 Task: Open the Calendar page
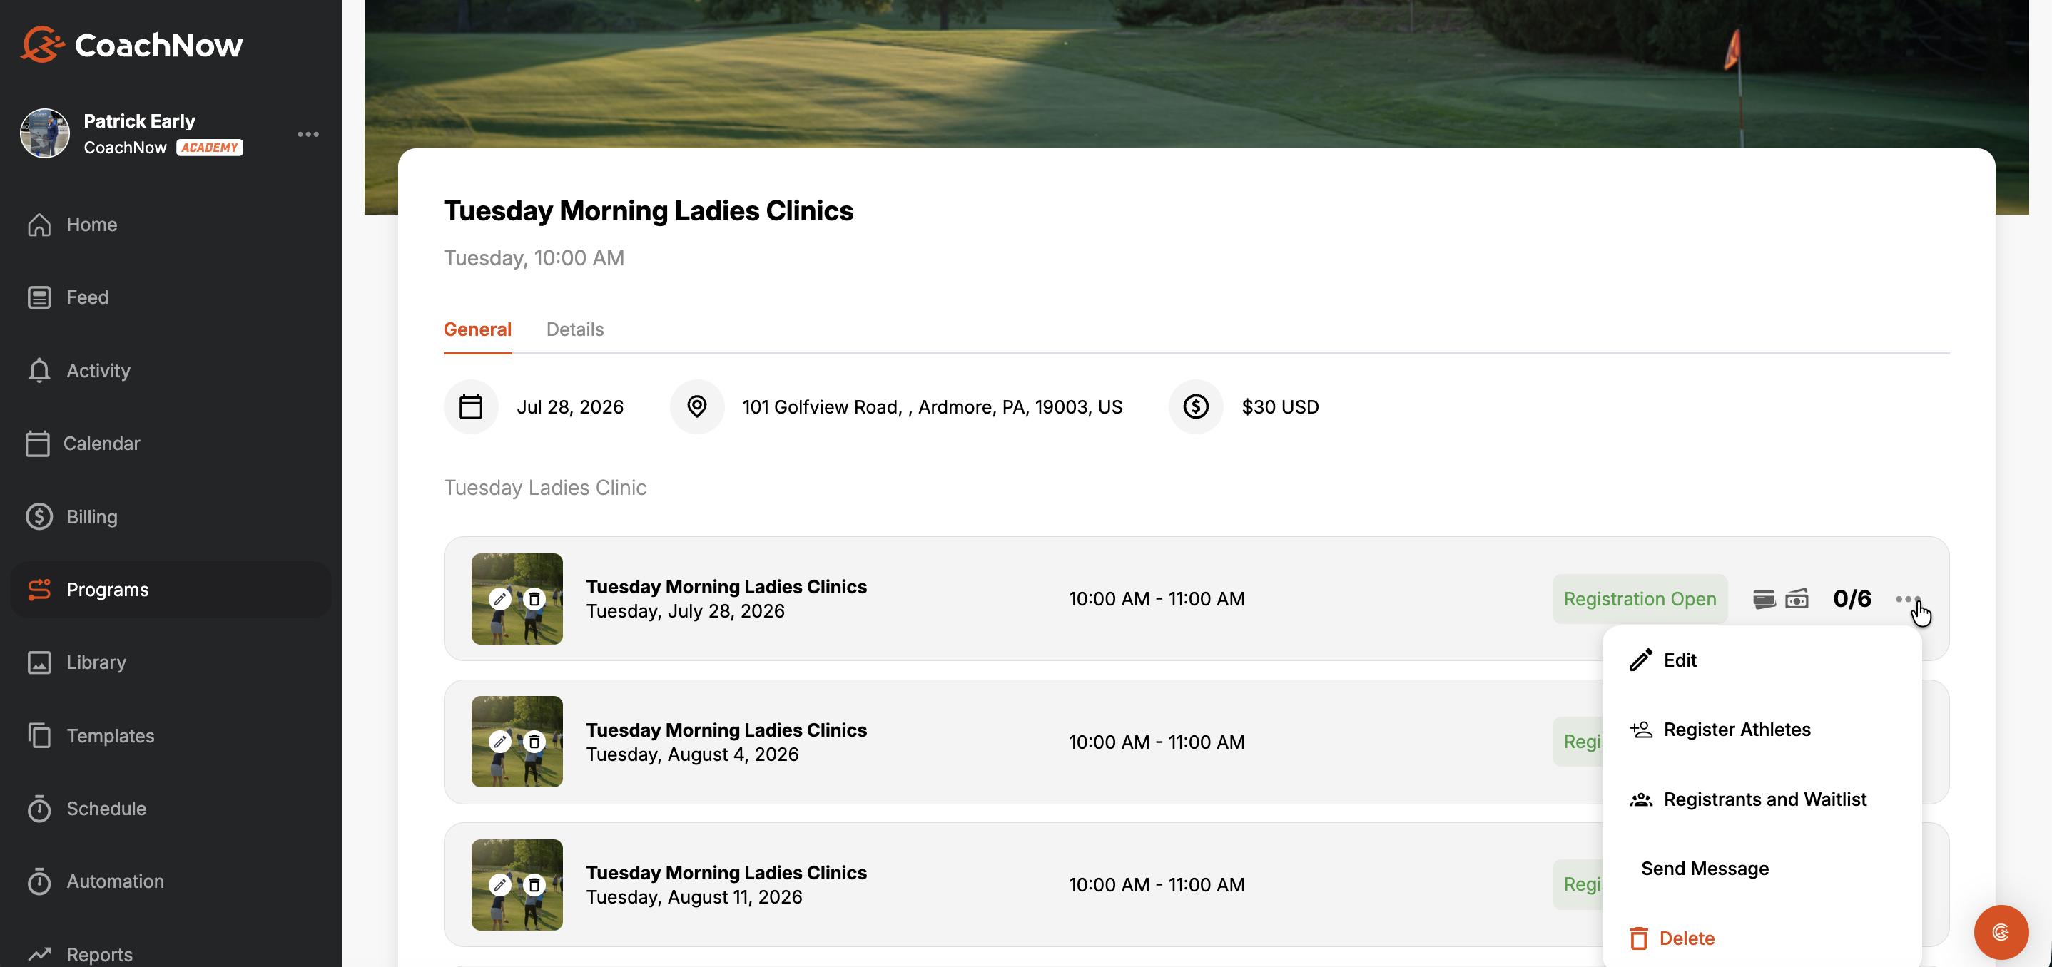pyautogui.click(x=102, y=444)
